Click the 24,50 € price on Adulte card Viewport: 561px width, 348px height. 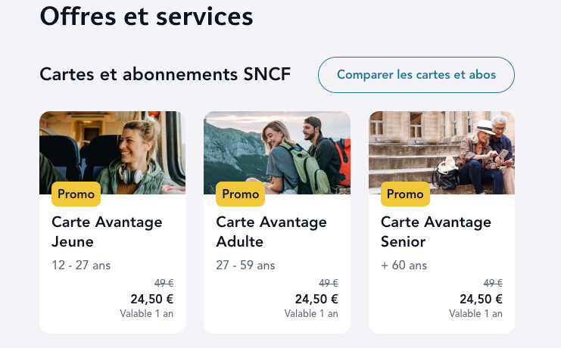tap(316, 299)
